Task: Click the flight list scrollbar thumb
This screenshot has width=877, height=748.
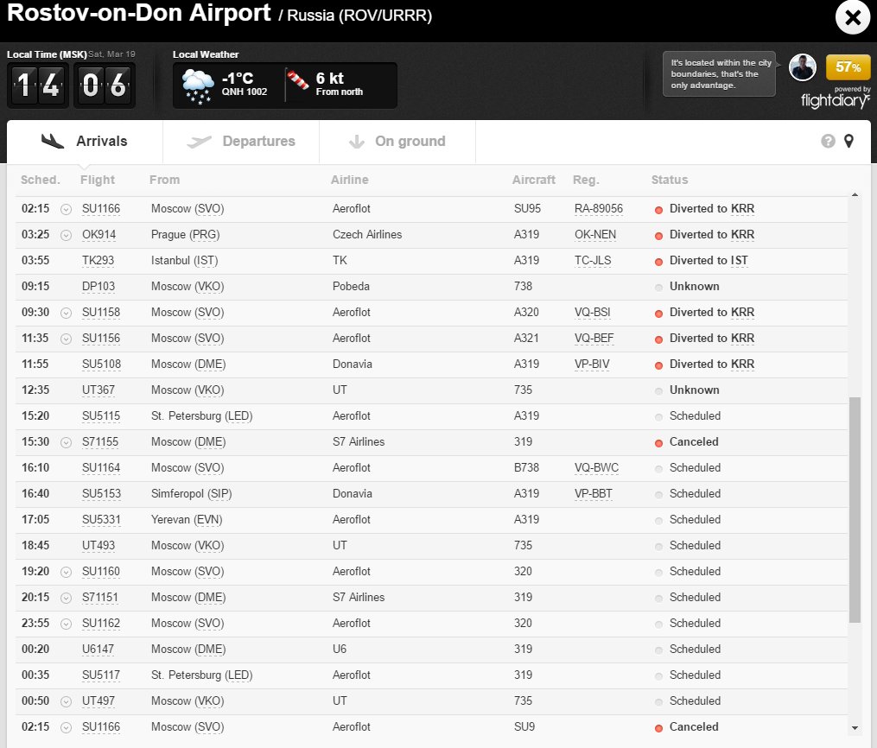Action: click(854, 510)
